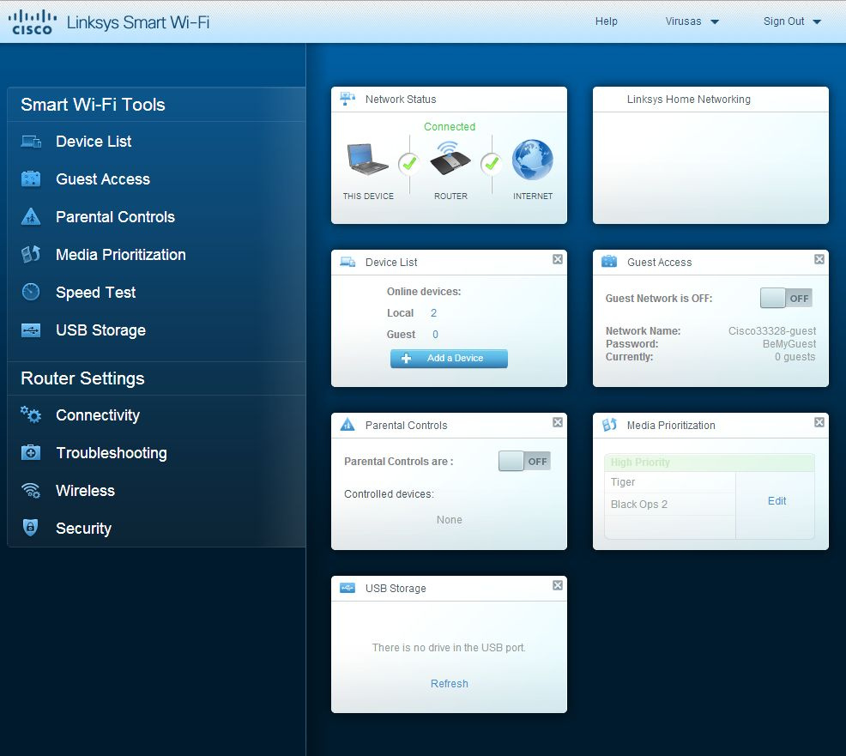Viewport: 846px width, 756px height.
Task: Close the Guest Access widget
Action: click(x=819, y=259)
